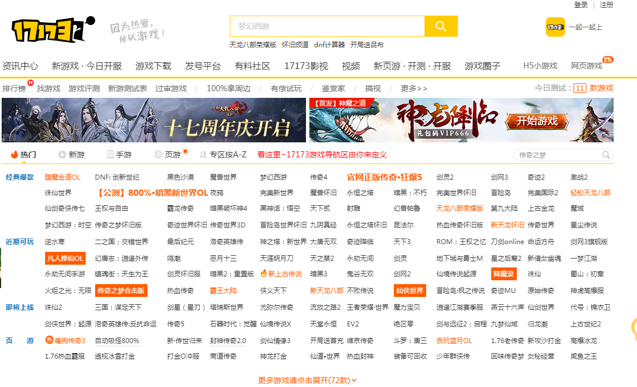Click the 今日测试 11 count box
This screenshot has width=637, height=387.
click(x=580, y=88)
